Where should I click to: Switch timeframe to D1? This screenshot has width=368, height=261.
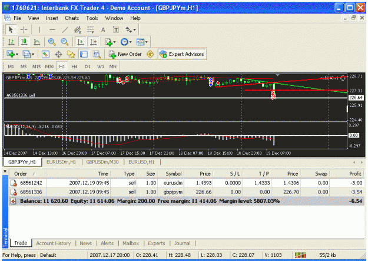pos(88,66)
